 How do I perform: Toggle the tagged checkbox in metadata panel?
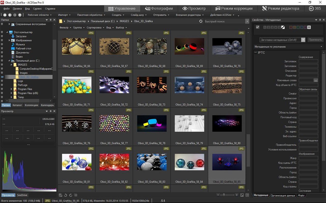[257, 27]
